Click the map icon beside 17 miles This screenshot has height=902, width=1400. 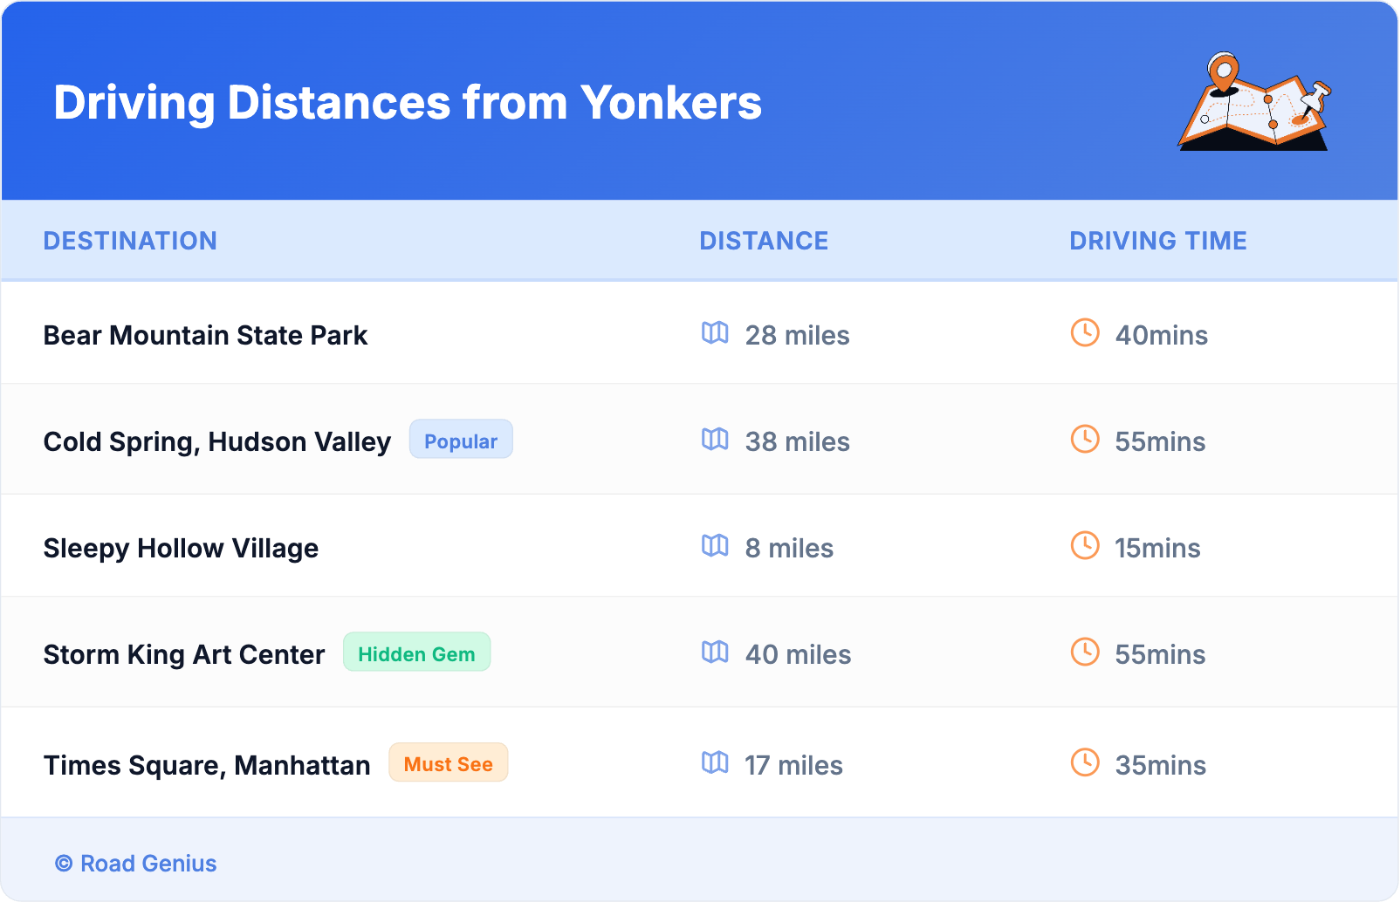[715, 763]
